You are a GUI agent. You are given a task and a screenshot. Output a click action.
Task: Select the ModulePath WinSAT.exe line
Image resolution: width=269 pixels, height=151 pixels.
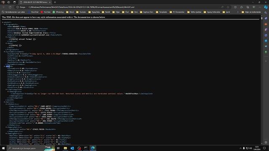pyautogui.click(x=34, y=35)
